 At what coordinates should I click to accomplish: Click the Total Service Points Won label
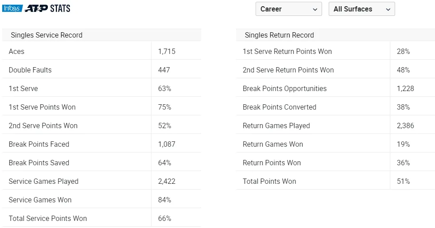(48, 218)
